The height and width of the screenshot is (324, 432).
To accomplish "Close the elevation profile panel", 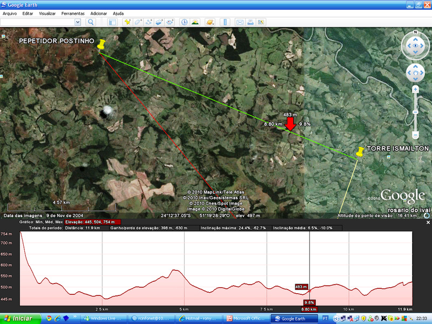I will 428,222.
